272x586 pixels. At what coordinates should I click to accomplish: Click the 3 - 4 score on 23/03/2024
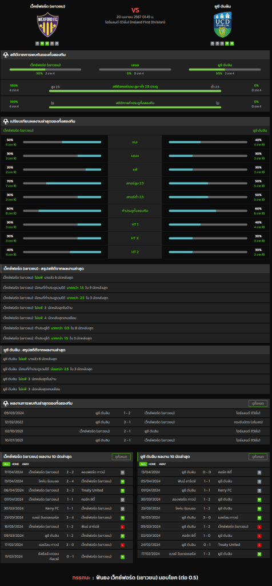[70, 517]
